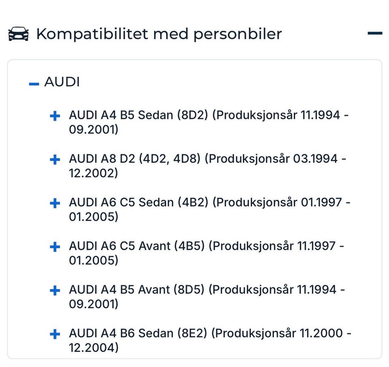Open the AUDI A4 B5 Sedan (8D2) entry
The width and height of the screenshot is (389, 367).
point(138,116)
